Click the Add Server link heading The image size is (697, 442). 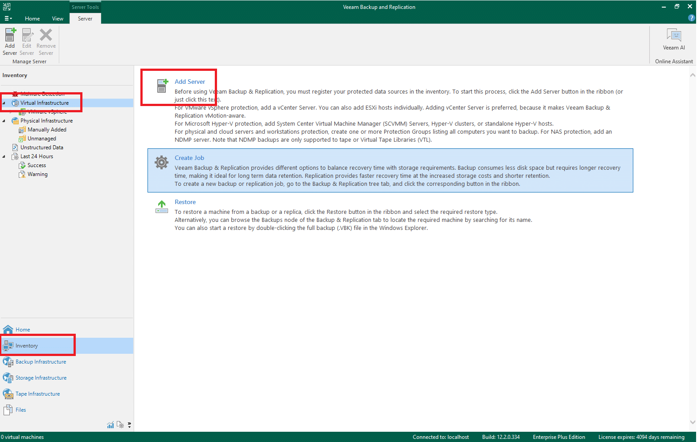click(x=190, y=82)
